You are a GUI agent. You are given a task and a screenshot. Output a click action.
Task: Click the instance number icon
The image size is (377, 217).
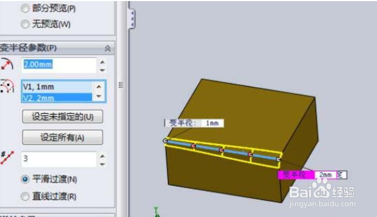point(7,158)
